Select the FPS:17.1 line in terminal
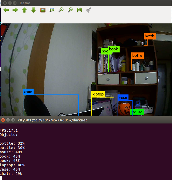Image resolution: width=172 pixels, height=180 pixels. point(9,130)
